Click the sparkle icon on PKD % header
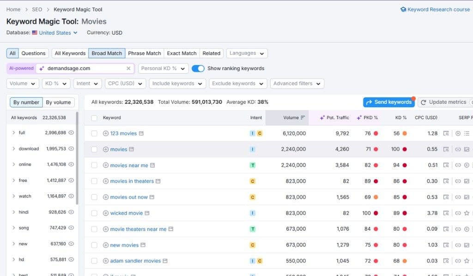Viewport: 473px width, 276px height. [359, 118]
